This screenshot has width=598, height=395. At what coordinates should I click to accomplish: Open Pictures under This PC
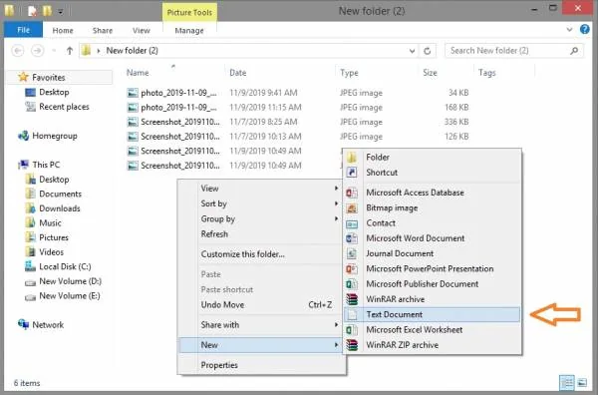54,237
